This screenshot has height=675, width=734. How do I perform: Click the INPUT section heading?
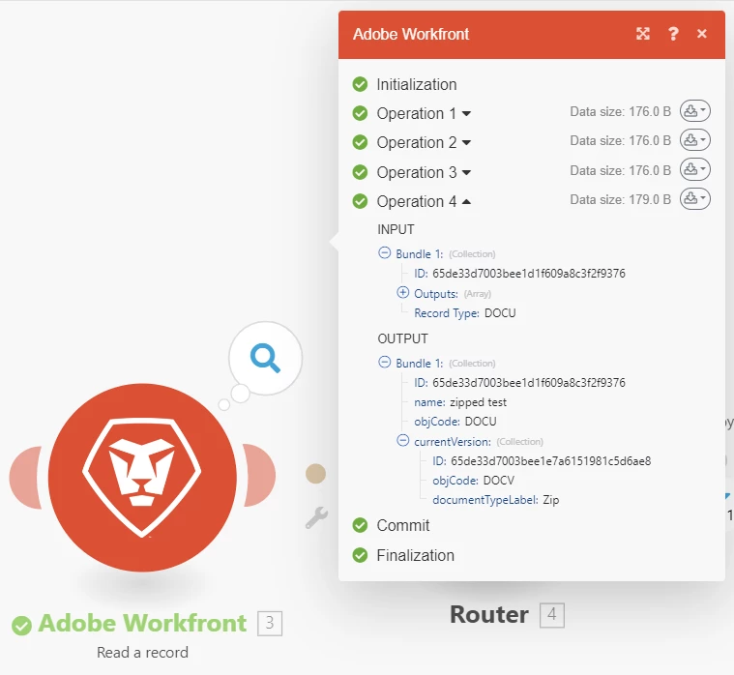[396, 229]
